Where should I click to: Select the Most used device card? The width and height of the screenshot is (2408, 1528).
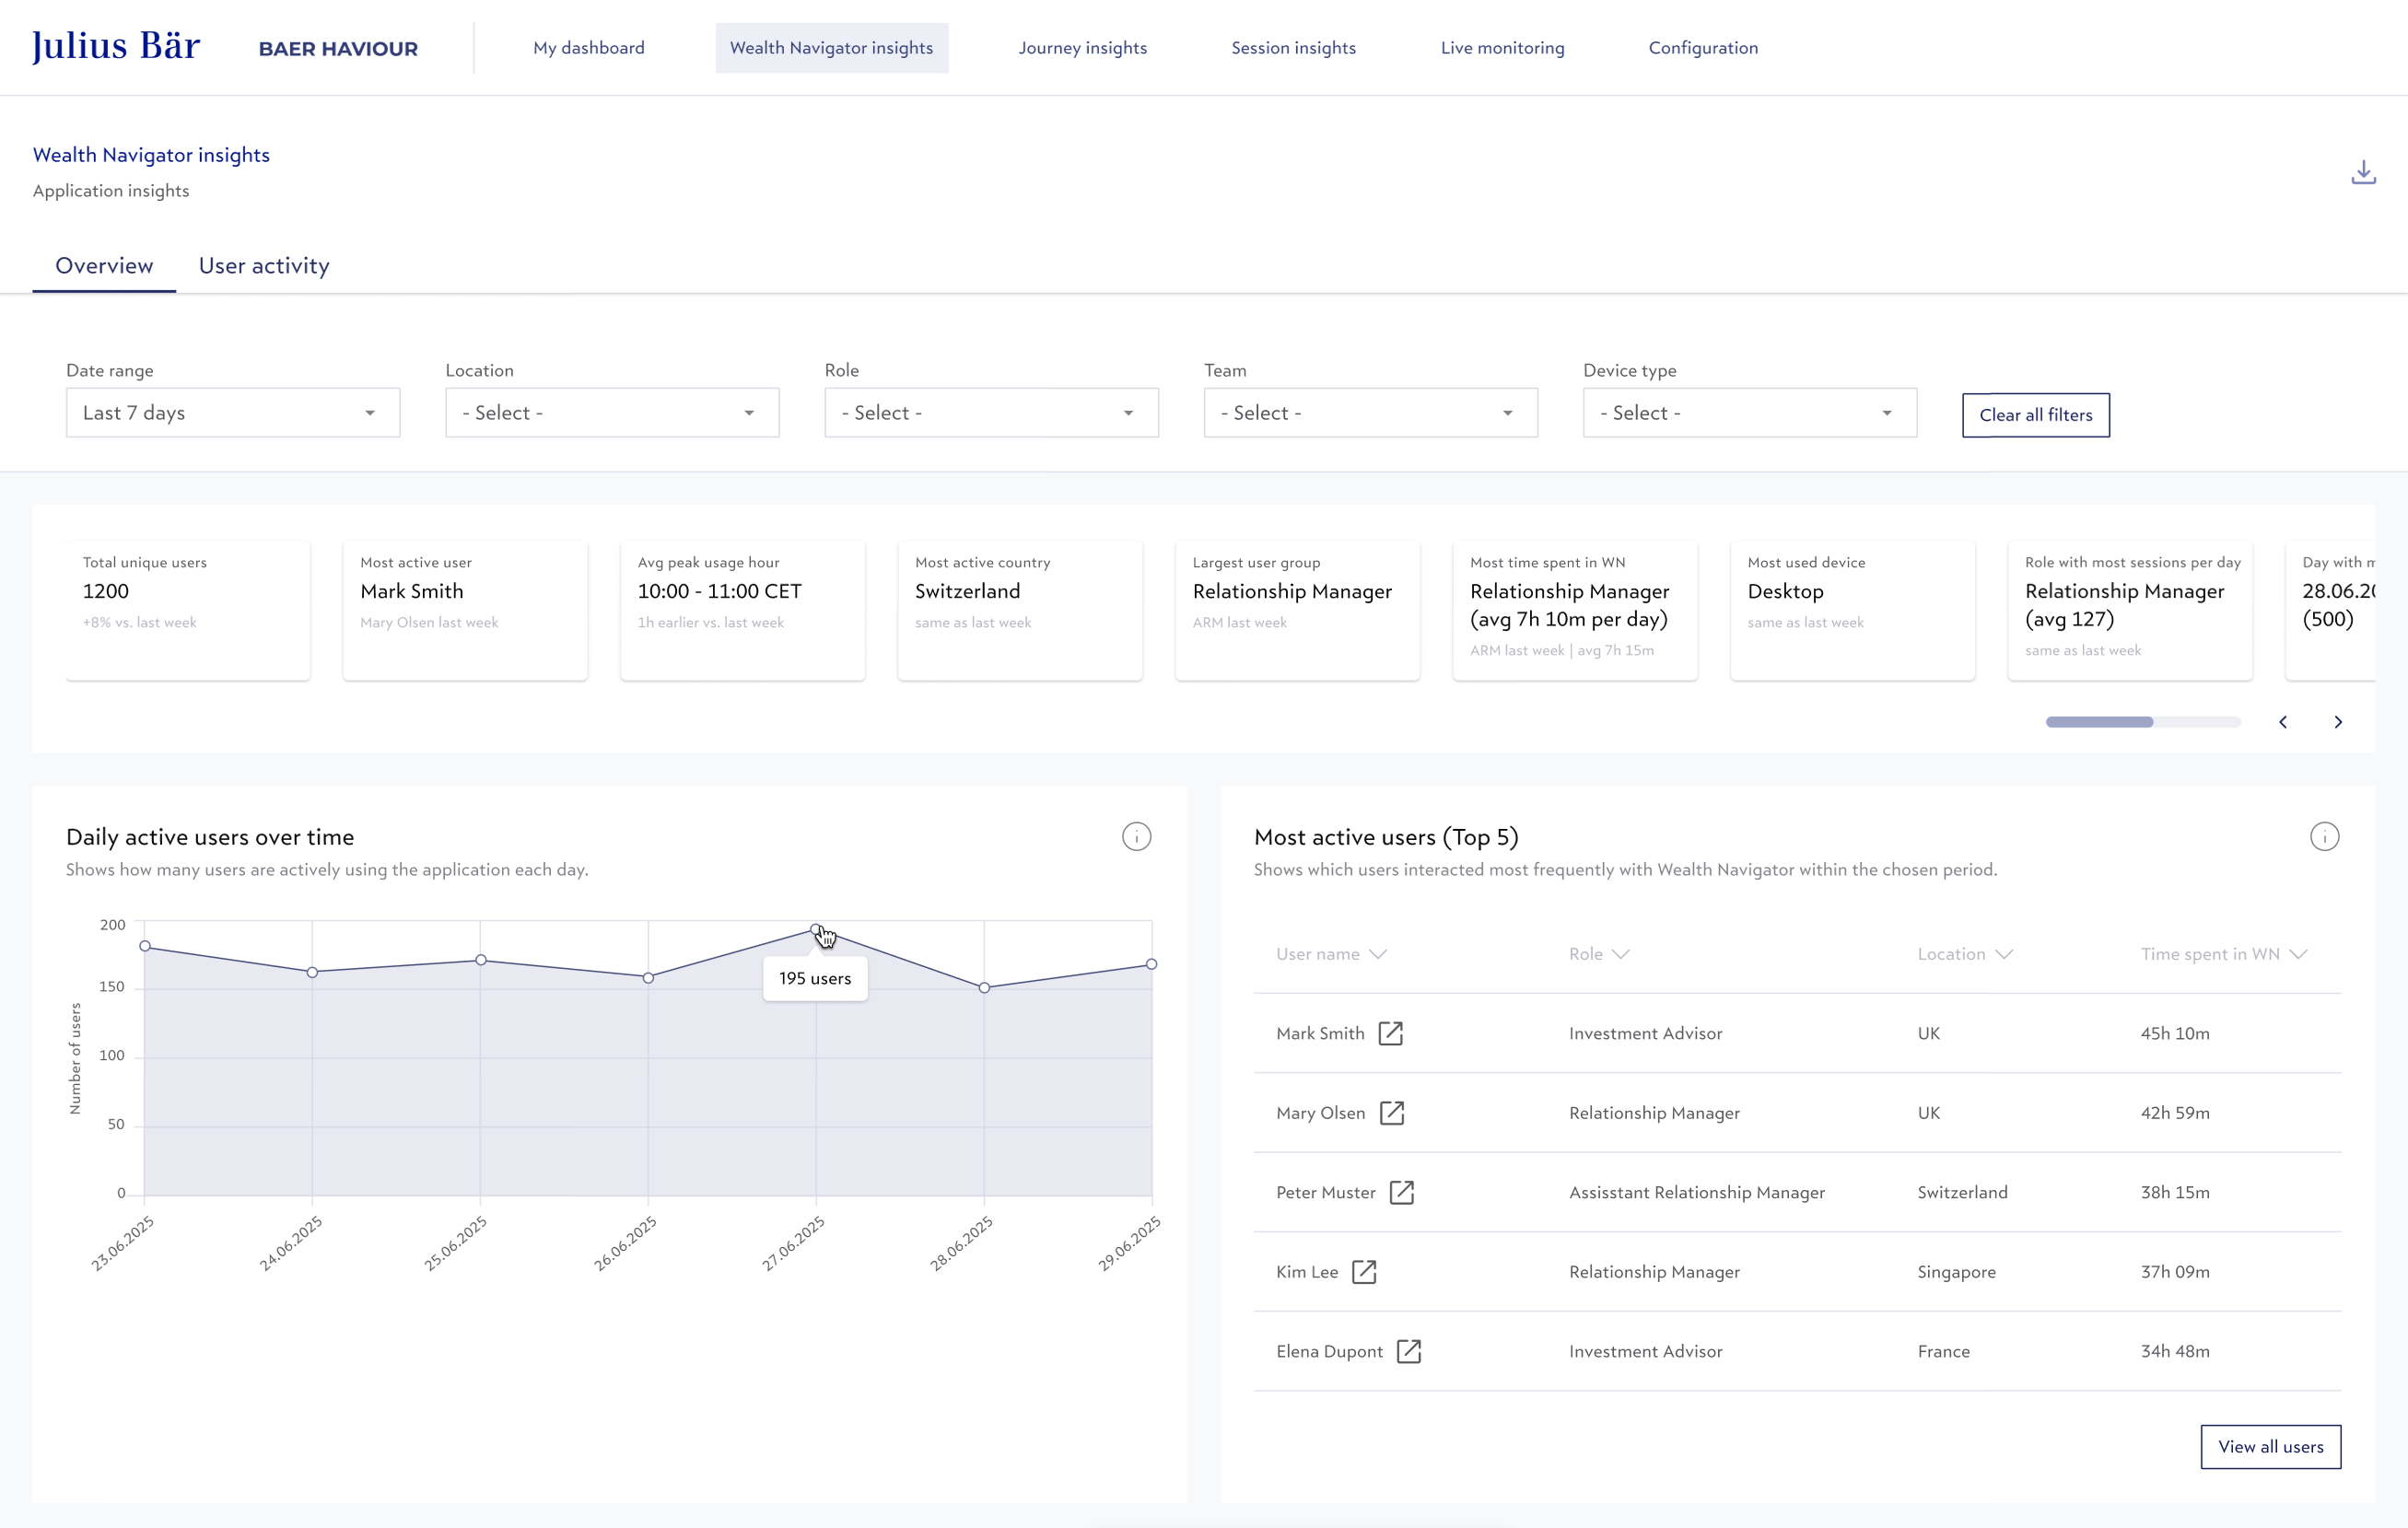coord(1853,610)
